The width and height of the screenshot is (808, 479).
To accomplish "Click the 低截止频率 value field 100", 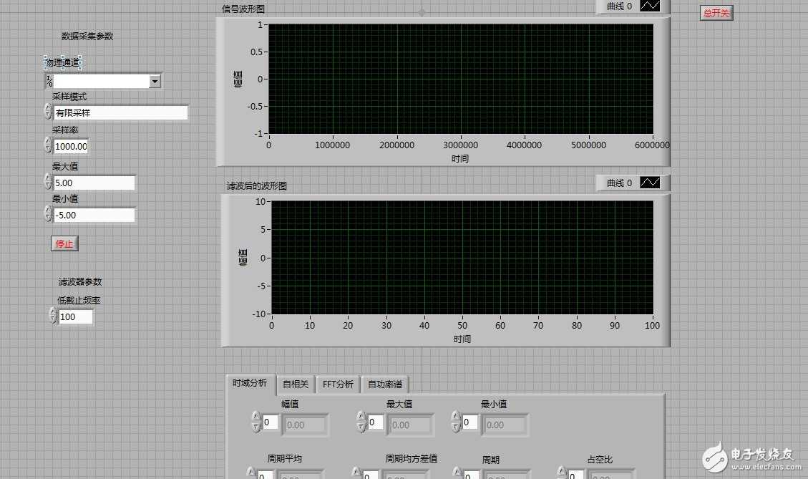I will pos(76,316).
